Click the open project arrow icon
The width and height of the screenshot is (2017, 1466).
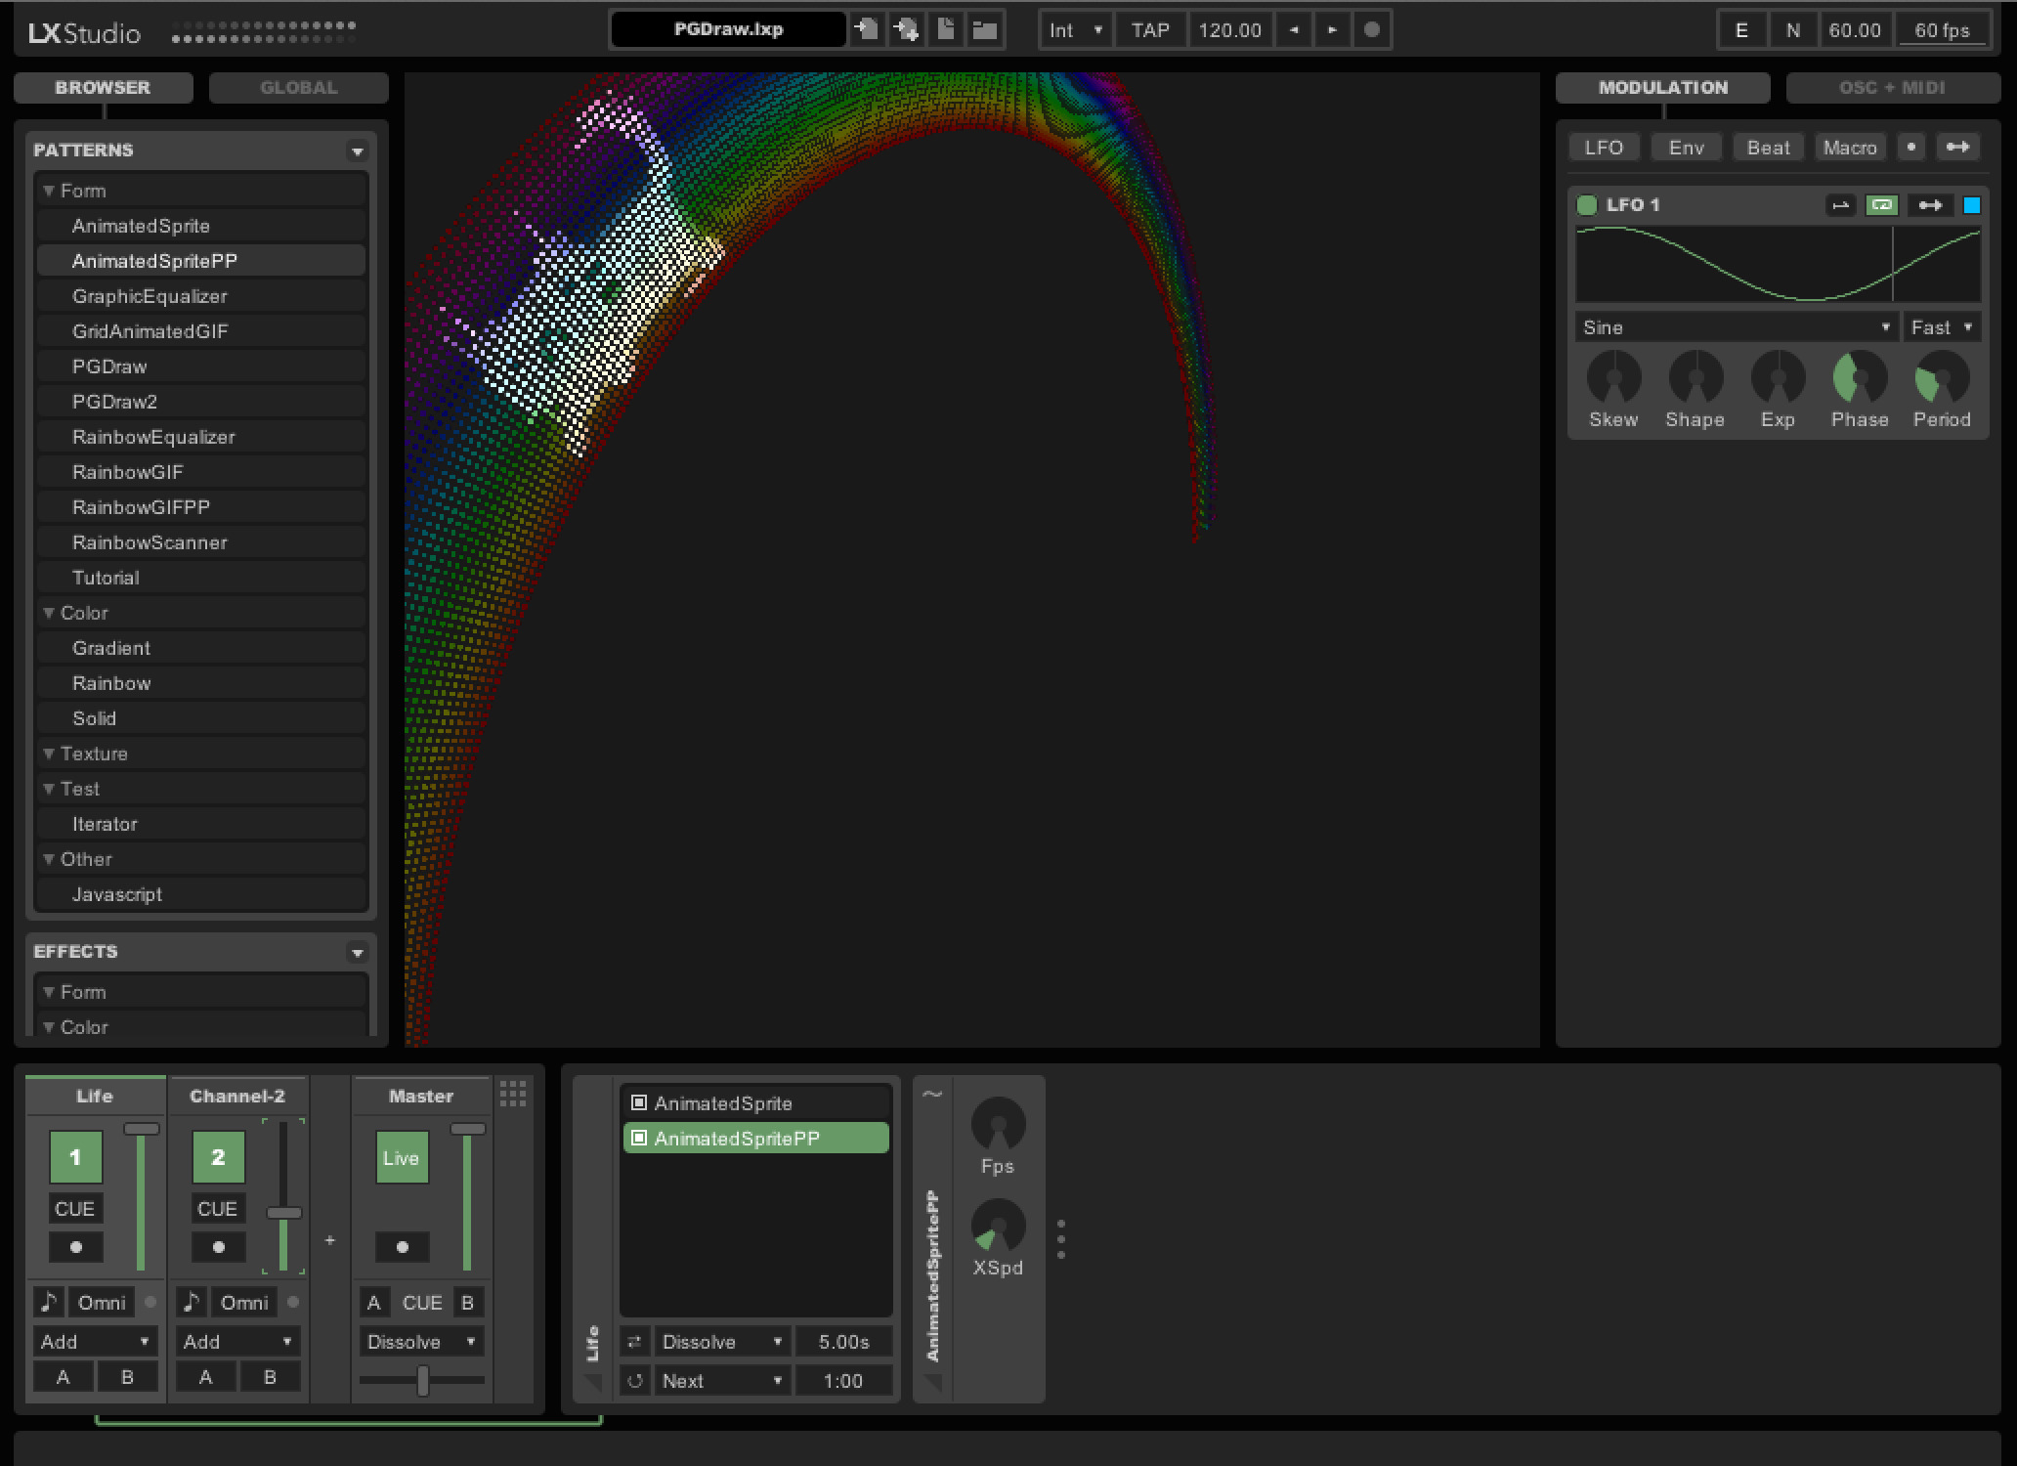pos(866,29)
